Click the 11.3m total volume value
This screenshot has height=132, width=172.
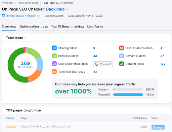click(143, 127)
